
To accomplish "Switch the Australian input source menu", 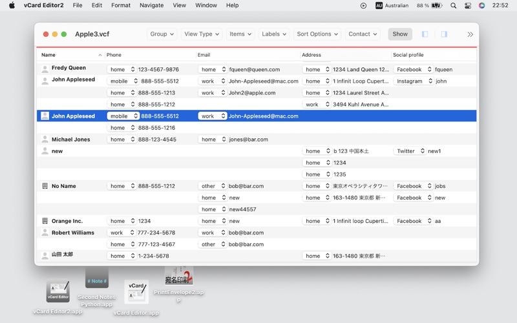I will point(392,6).
